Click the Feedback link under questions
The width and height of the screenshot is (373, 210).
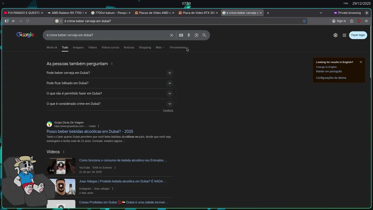[168, 111]
